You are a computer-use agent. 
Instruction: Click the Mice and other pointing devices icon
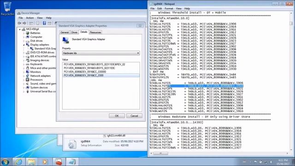(x=28, y=68)
